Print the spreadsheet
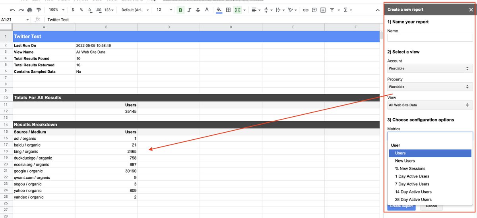The width and height of the screenshot is (477, 218). click(x=29, y=10)
